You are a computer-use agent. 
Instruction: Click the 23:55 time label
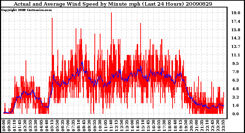point(223,126)
